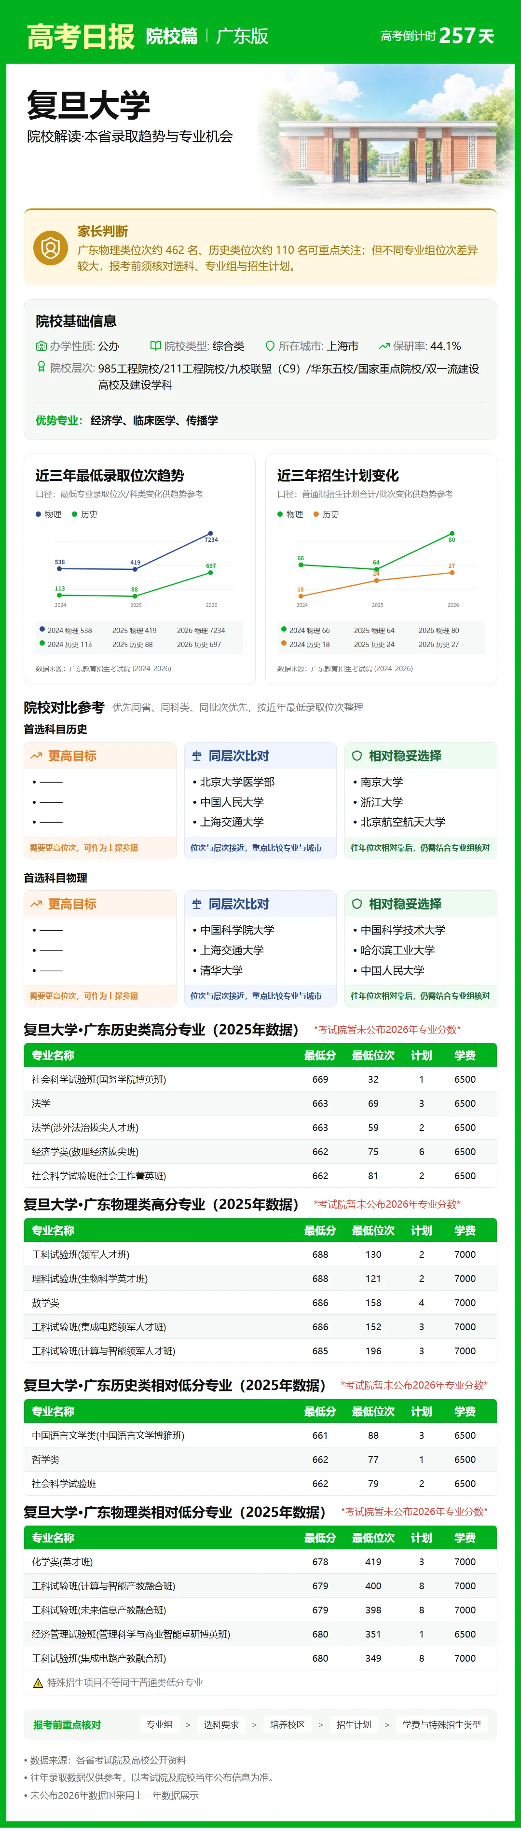Click the warning triangle next to 特殊招生项目
The image size is (521, 1831).
pos(39,1683)
